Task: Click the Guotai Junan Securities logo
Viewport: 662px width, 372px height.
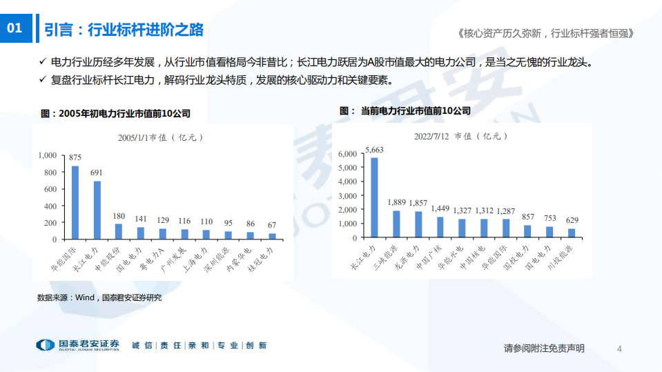Action: (x=78, y=345)
